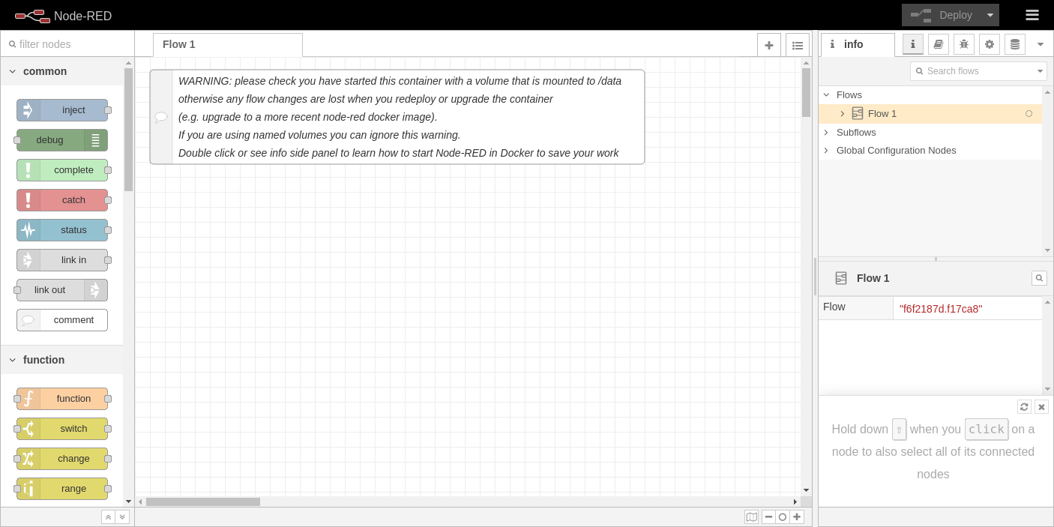Viewport: 1054px width, 527px height.
Task: Search within Flow 1 outline details
Action: point(1039,278)
